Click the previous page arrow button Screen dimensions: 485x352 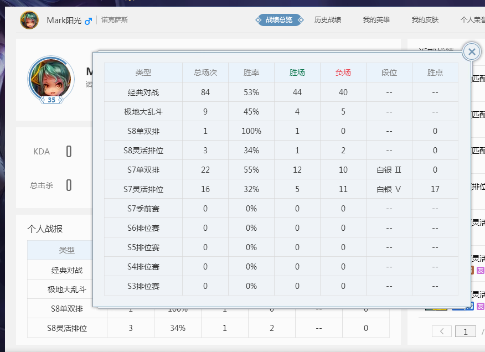tap(442, 332)
